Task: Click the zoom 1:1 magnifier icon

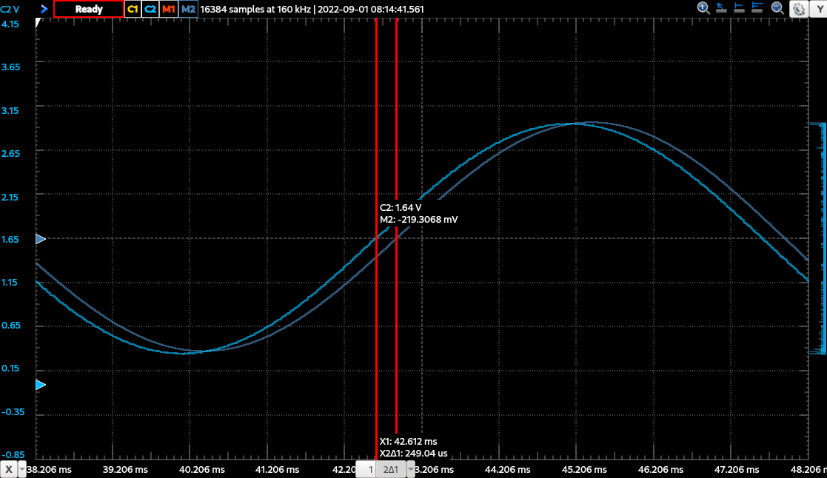Action: click(704, 8)
